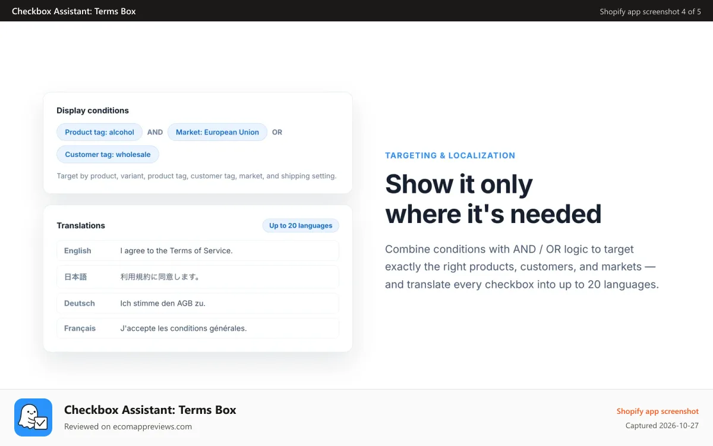This screenshot has height=446, width=713.
Task: Click the footer title 'Checkbox Assistant: Terms Box'
Action: (150, 410)
